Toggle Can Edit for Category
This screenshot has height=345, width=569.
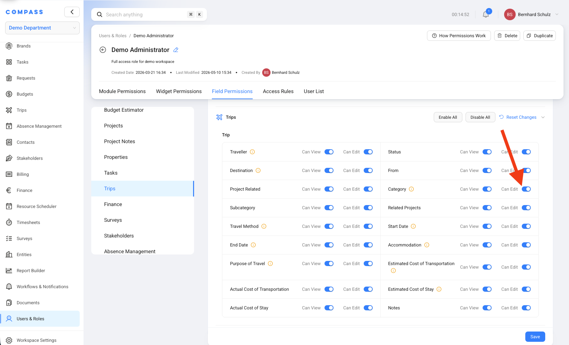[x=526, y=189]
